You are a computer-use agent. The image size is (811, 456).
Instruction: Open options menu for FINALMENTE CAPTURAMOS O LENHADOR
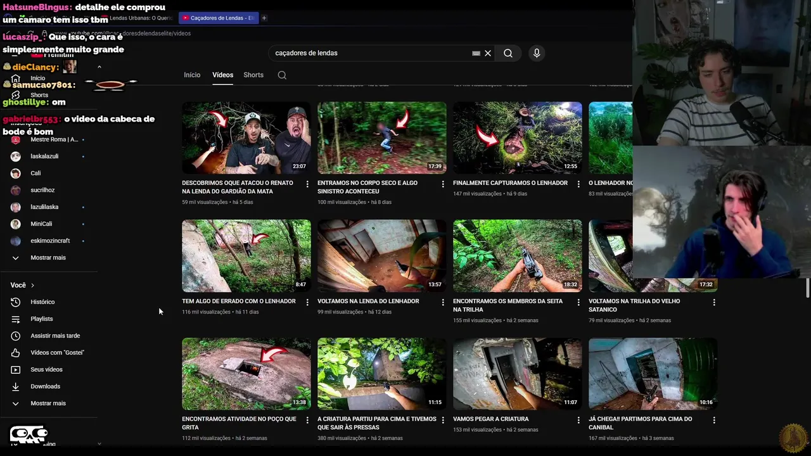tap(578, 184)
